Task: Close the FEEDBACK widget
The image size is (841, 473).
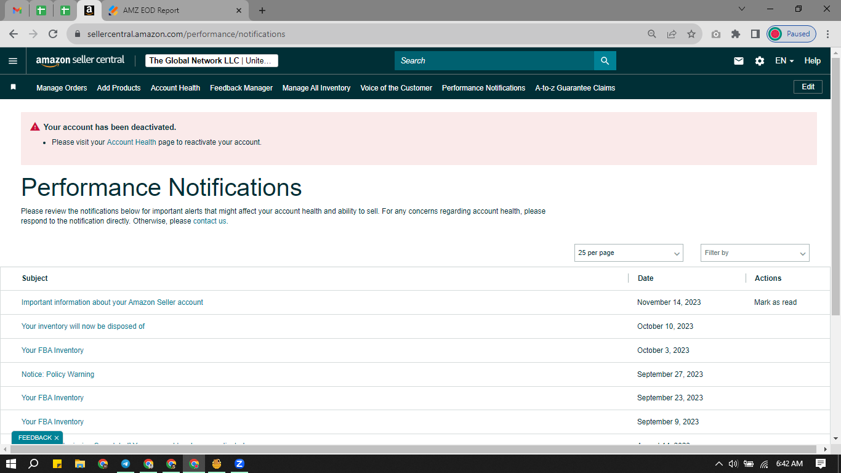Action: click(x=57, y=438)
